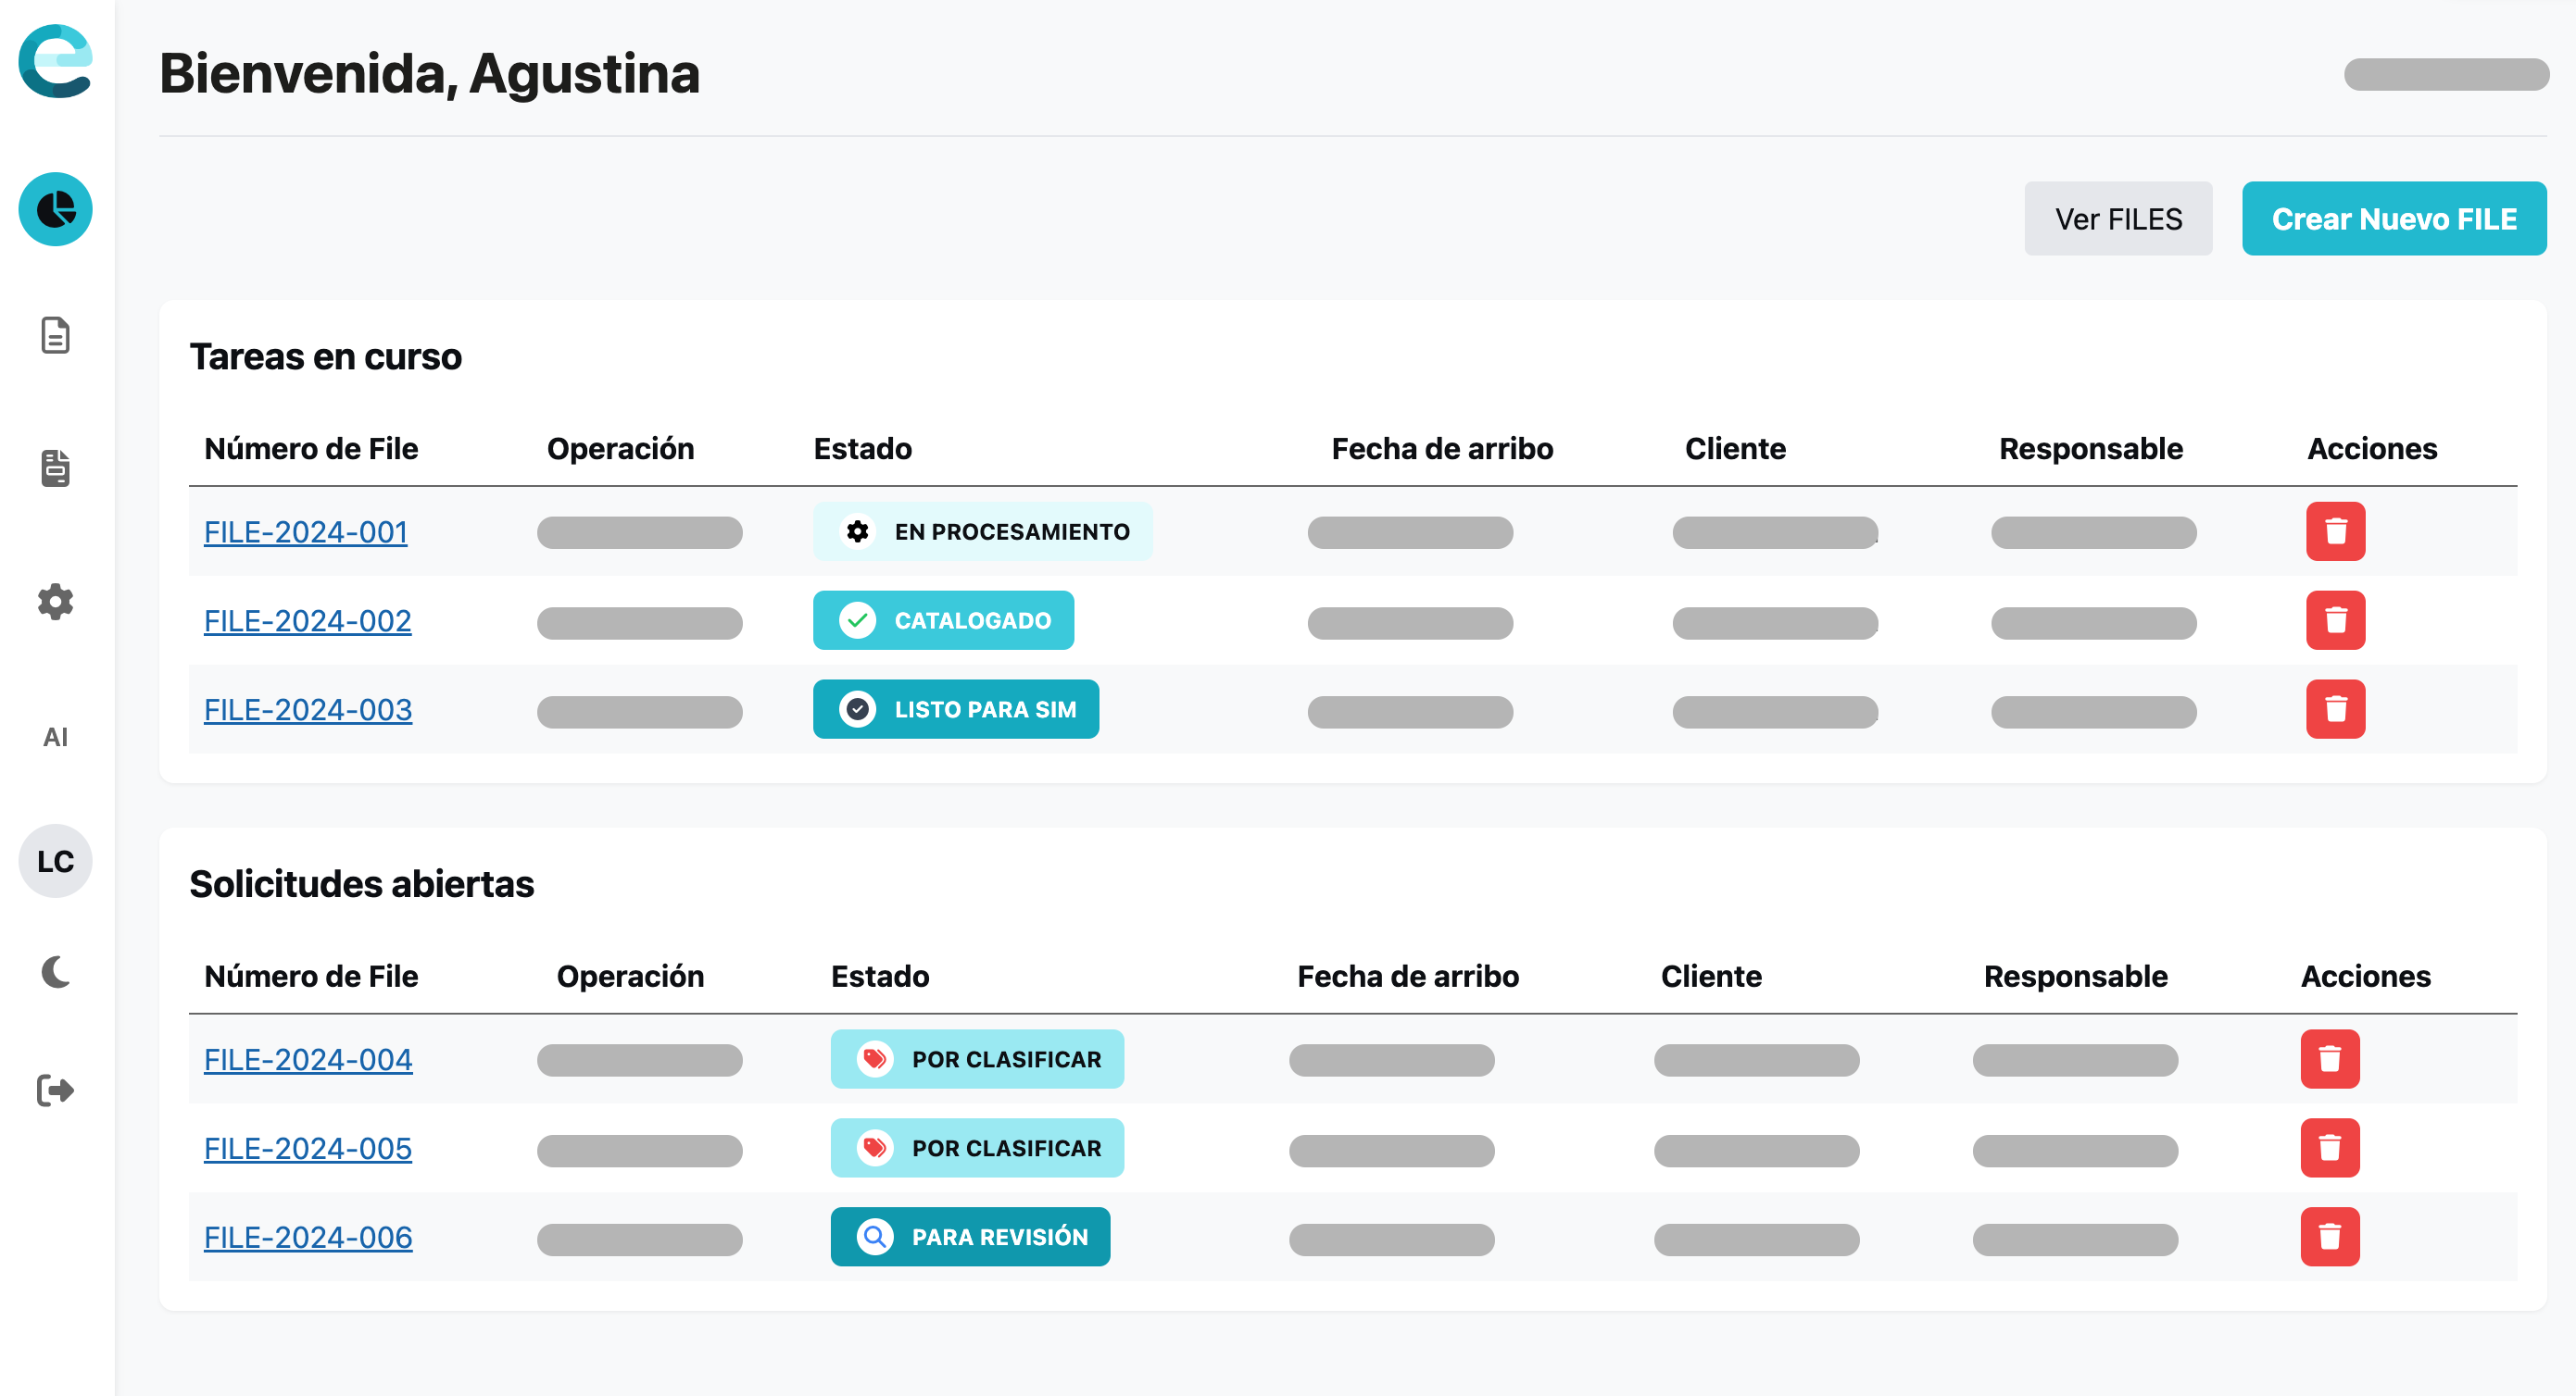Click the app logo at top left

(56, 62)
